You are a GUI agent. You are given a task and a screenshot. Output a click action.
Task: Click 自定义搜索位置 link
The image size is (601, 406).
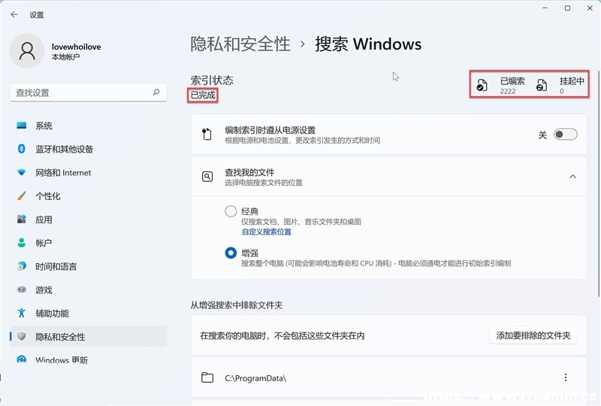[x=267, y=232]
